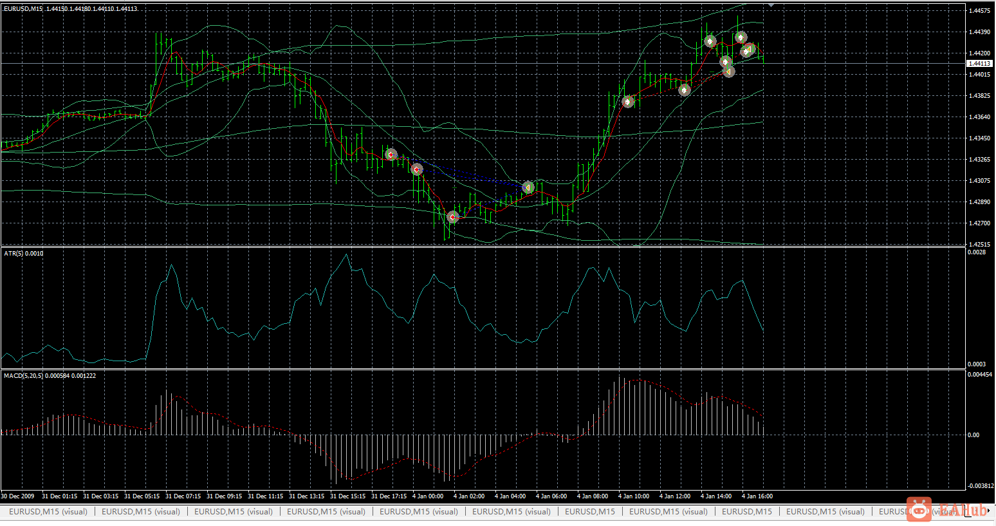Switch to the first EURUSD,M15 (visual) tab
996x526 pixels.
48,512
